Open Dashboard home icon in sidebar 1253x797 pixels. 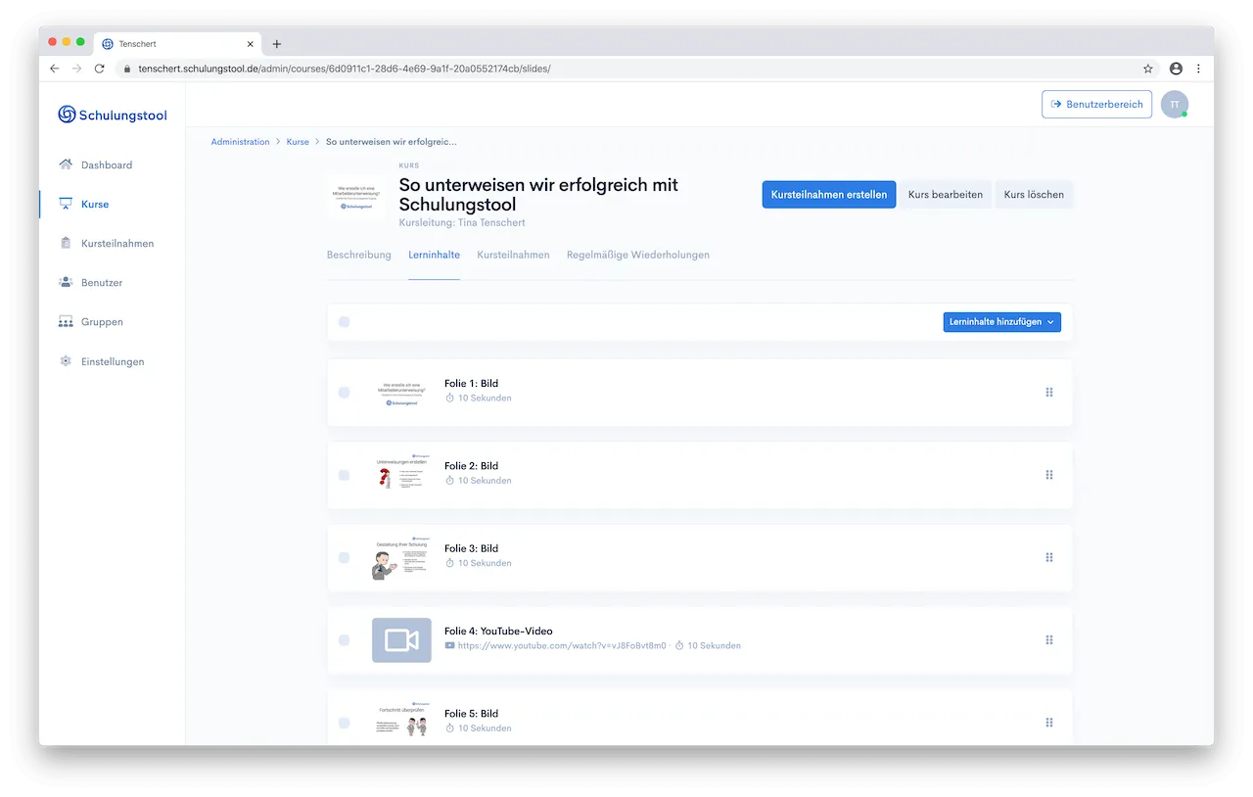pos(66,164)
